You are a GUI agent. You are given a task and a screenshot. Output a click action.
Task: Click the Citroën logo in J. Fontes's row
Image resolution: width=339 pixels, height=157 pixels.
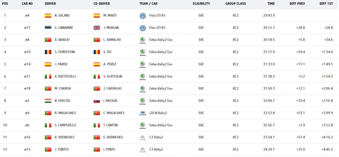tap(143, 150)
